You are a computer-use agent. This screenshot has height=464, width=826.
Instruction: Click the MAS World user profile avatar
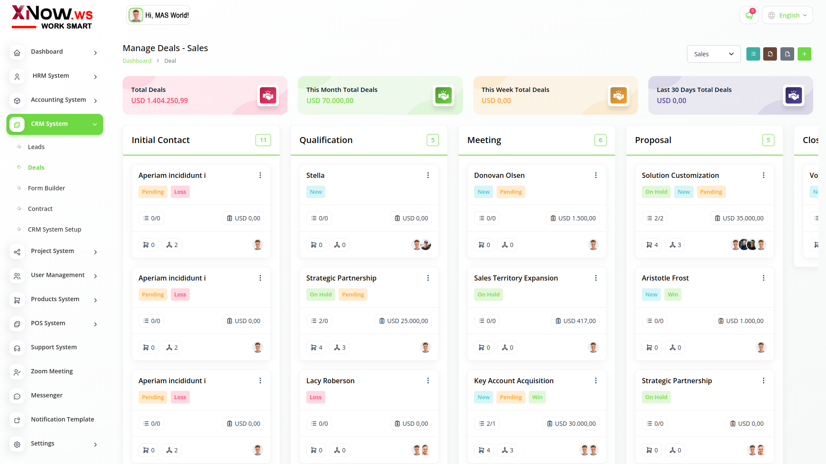click(x=136, y=15)
